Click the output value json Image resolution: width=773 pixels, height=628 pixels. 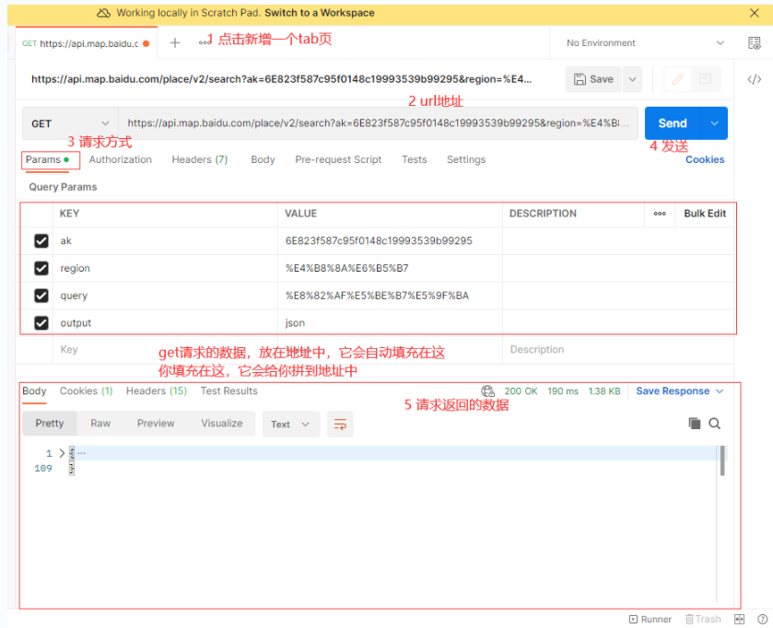295,323
